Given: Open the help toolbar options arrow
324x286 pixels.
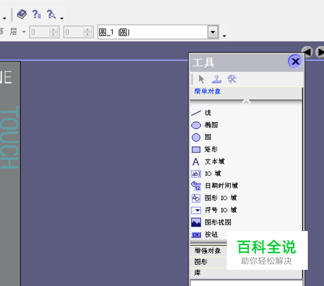Looking at the screenshot, I should (x=62, y=18).
